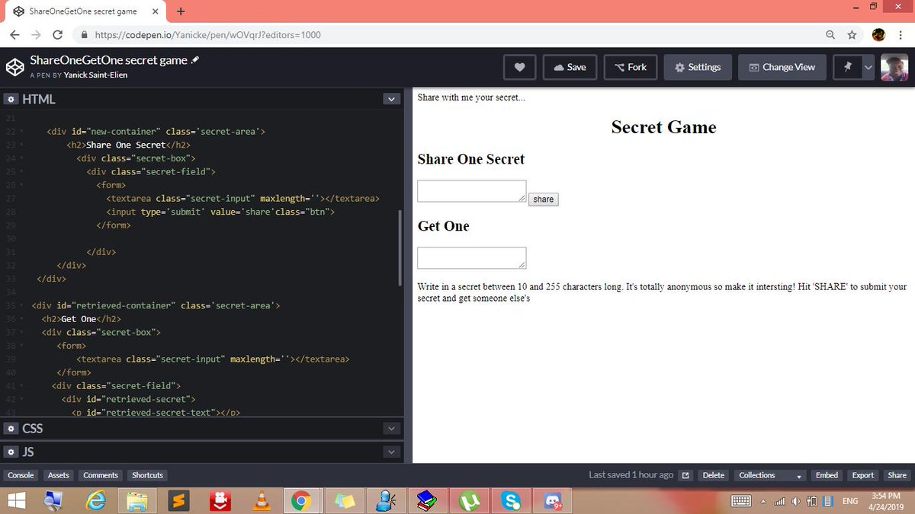The width and height of the screenshot is (915, 514).
Task: Open a new browser tab
Action: tap(181, 11)
